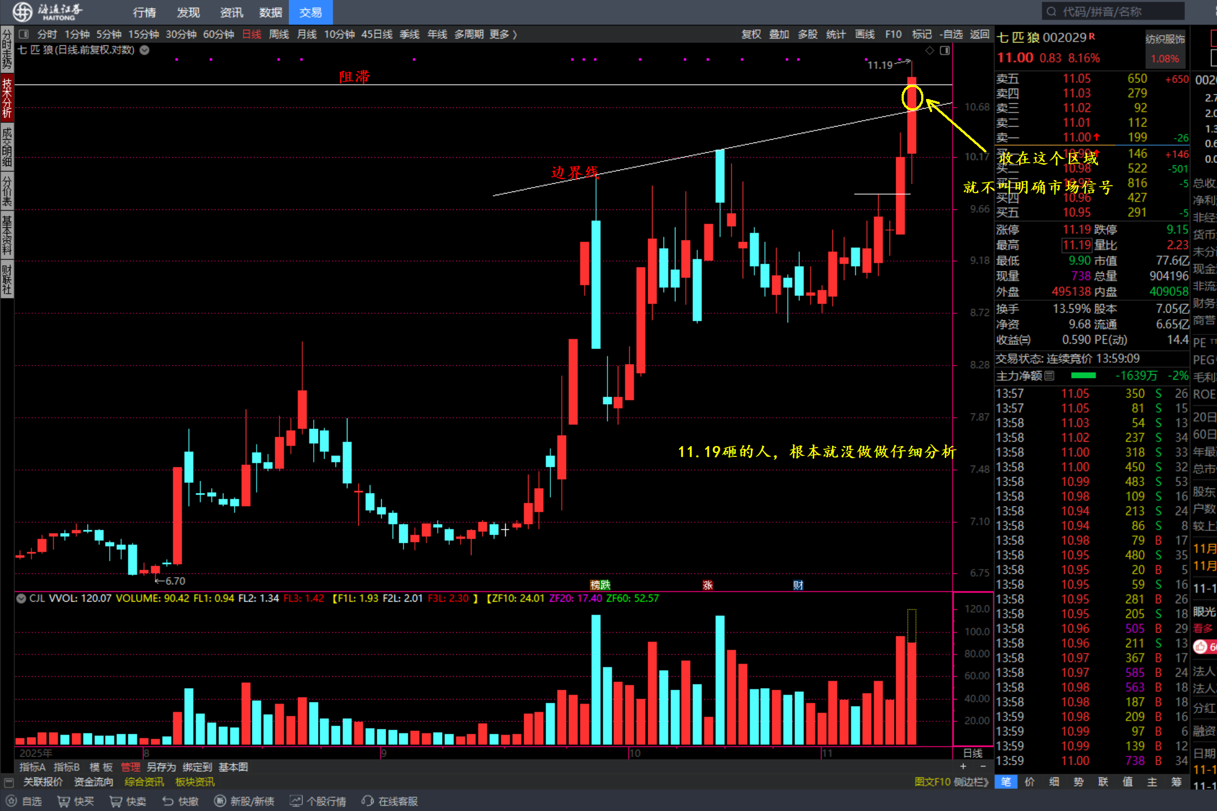Click the 画线 drawing button
1217x811 pixels.
tap(865, 34)
